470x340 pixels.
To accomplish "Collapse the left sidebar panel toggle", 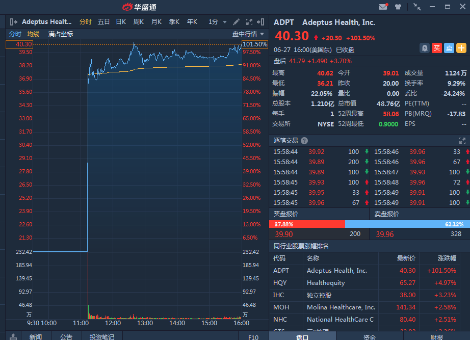I will point(14,22).
